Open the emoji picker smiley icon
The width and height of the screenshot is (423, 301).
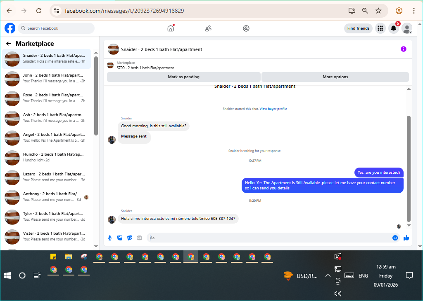pyautogui.click(x=395, y=238)
